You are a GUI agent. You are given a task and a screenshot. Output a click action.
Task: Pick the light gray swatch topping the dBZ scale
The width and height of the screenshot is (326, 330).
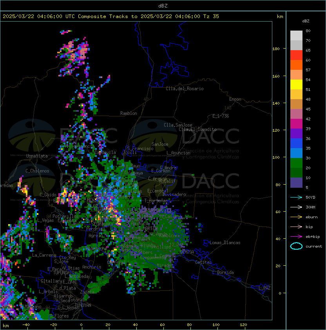click(x=296, y=35)
